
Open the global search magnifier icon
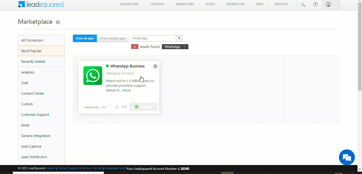point(303,4)
